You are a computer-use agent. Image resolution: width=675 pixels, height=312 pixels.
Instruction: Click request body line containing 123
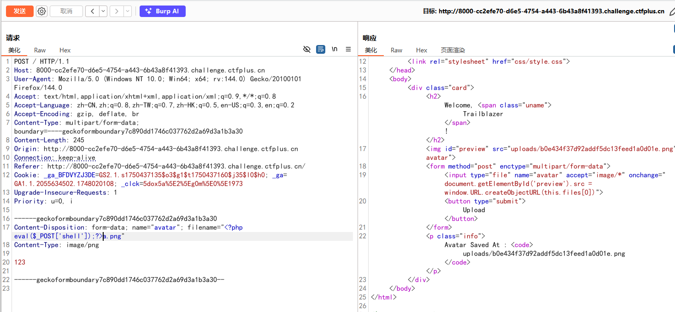[20, 262]
